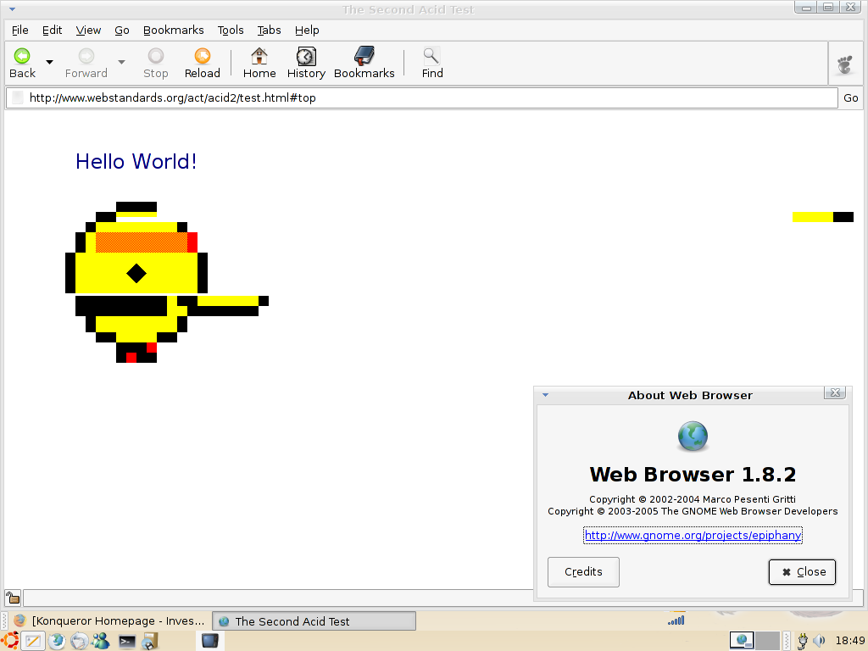Select The Second Acid Test taskbar entry
Image resolution: width=868 pixels, height=651 pixels.
[314, 621]
